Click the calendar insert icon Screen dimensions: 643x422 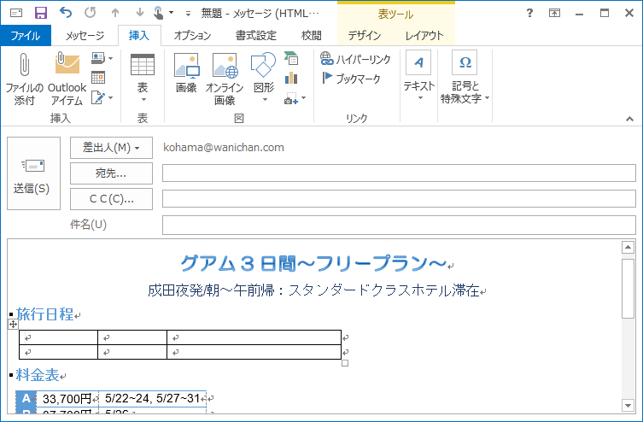coord(98,78)
